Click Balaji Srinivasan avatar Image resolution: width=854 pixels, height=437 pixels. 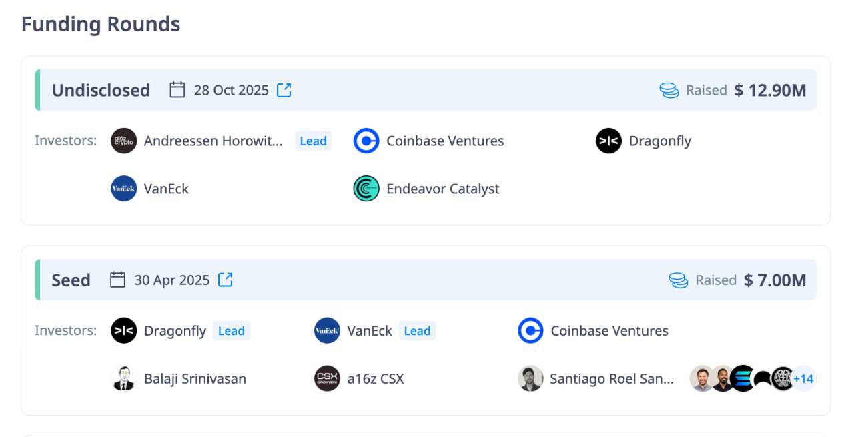124,378
